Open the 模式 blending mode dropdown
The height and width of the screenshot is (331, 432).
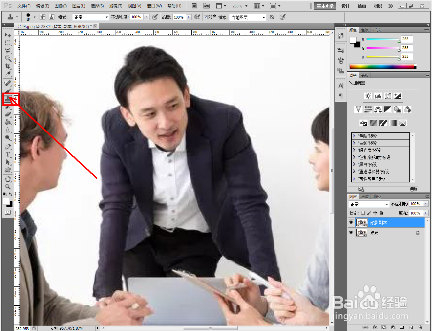pyautogui.click(x=91, y=17)
